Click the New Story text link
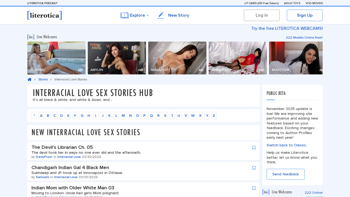The height and width of the screenshot is (197, 350). coord(179,15)
